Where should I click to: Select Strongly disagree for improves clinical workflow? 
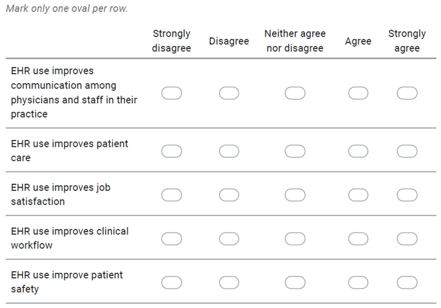point(172,238)
